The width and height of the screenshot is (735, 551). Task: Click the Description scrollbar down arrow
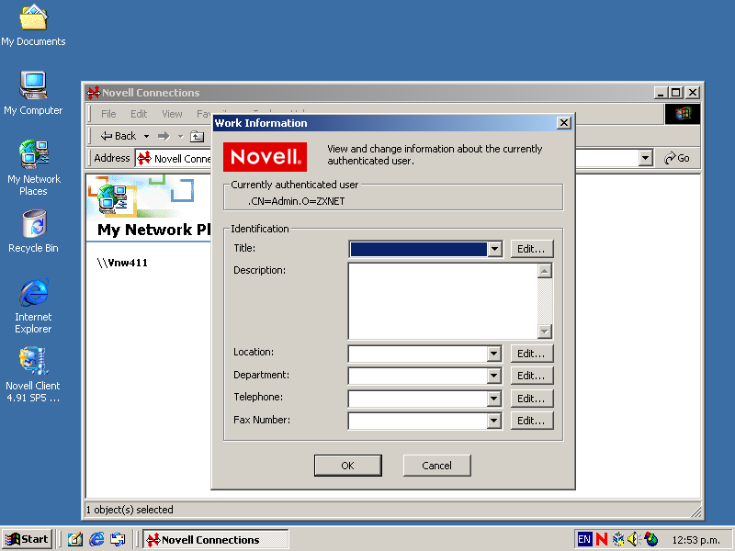click(545, 332)
